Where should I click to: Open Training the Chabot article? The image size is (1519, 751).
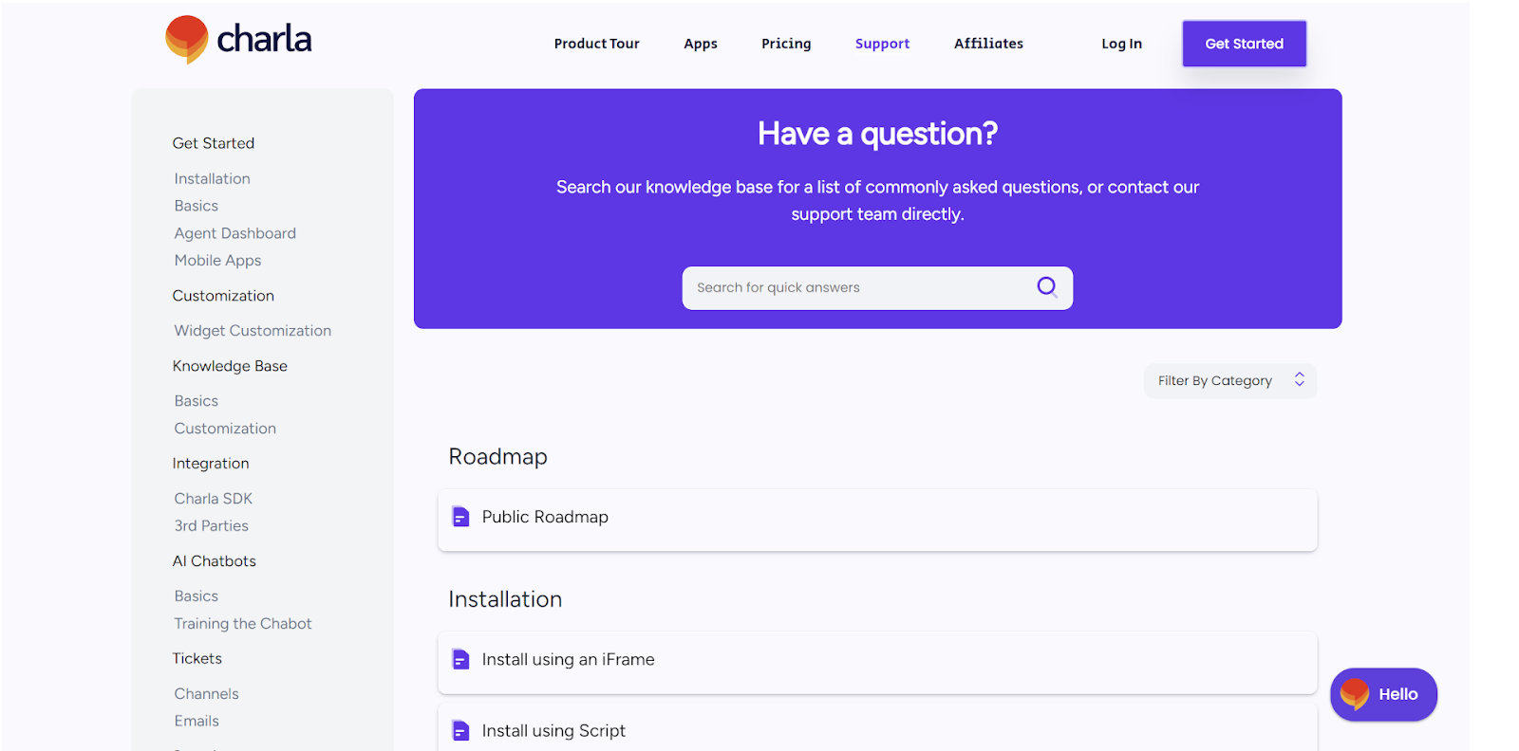[x=242, y=623]
